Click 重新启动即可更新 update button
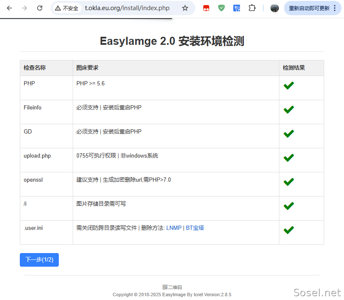The width and height of the screenshot is (344, 300). click(309, 8)
